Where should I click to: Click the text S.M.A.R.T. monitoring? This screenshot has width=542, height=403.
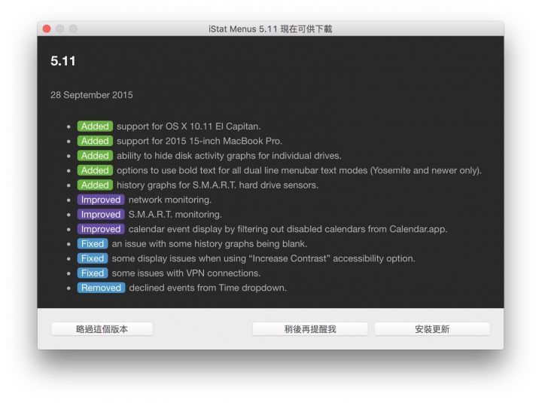(175, 215)
